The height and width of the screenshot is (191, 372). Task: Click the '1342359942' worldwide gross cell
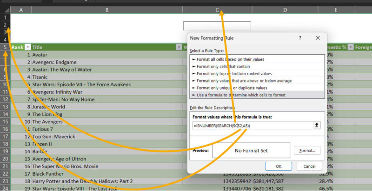coord(217,181)
